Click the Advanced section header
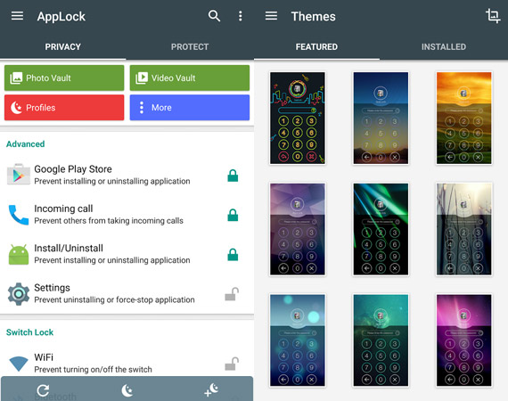The height and width of the screenshot is (401, 508). [x=26, y=144]
